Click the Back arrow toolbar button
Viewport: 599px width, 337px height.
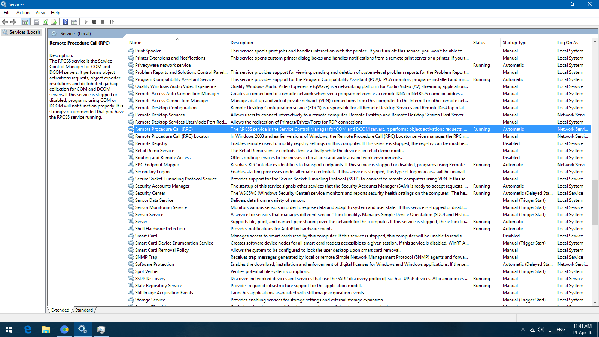click(x=5, y=22)
